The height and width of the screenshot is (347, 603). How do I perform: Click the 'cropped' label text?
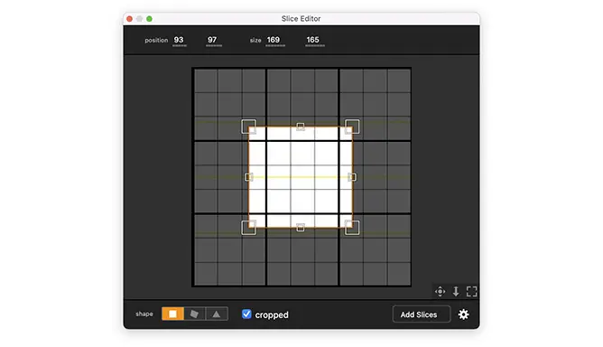[272, 314]
